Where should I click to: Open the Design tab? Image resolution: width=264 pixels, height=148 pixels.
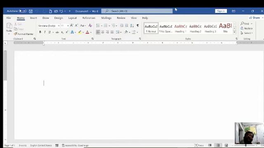(x=59, y=18)
